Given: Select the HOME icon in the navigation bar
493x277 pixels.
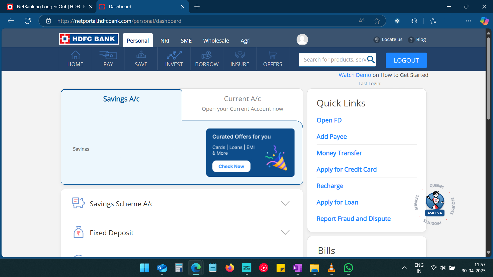Looking at the screenshot, I should [x=75, y=55].
